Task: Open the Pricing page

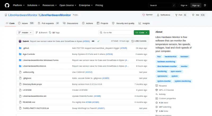Action: click(99, 5)
